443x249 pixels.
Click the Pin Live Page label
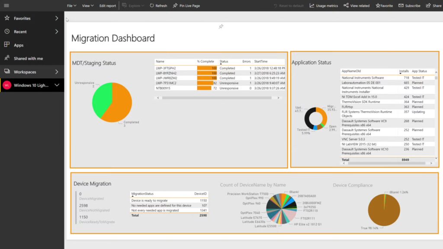189,6
